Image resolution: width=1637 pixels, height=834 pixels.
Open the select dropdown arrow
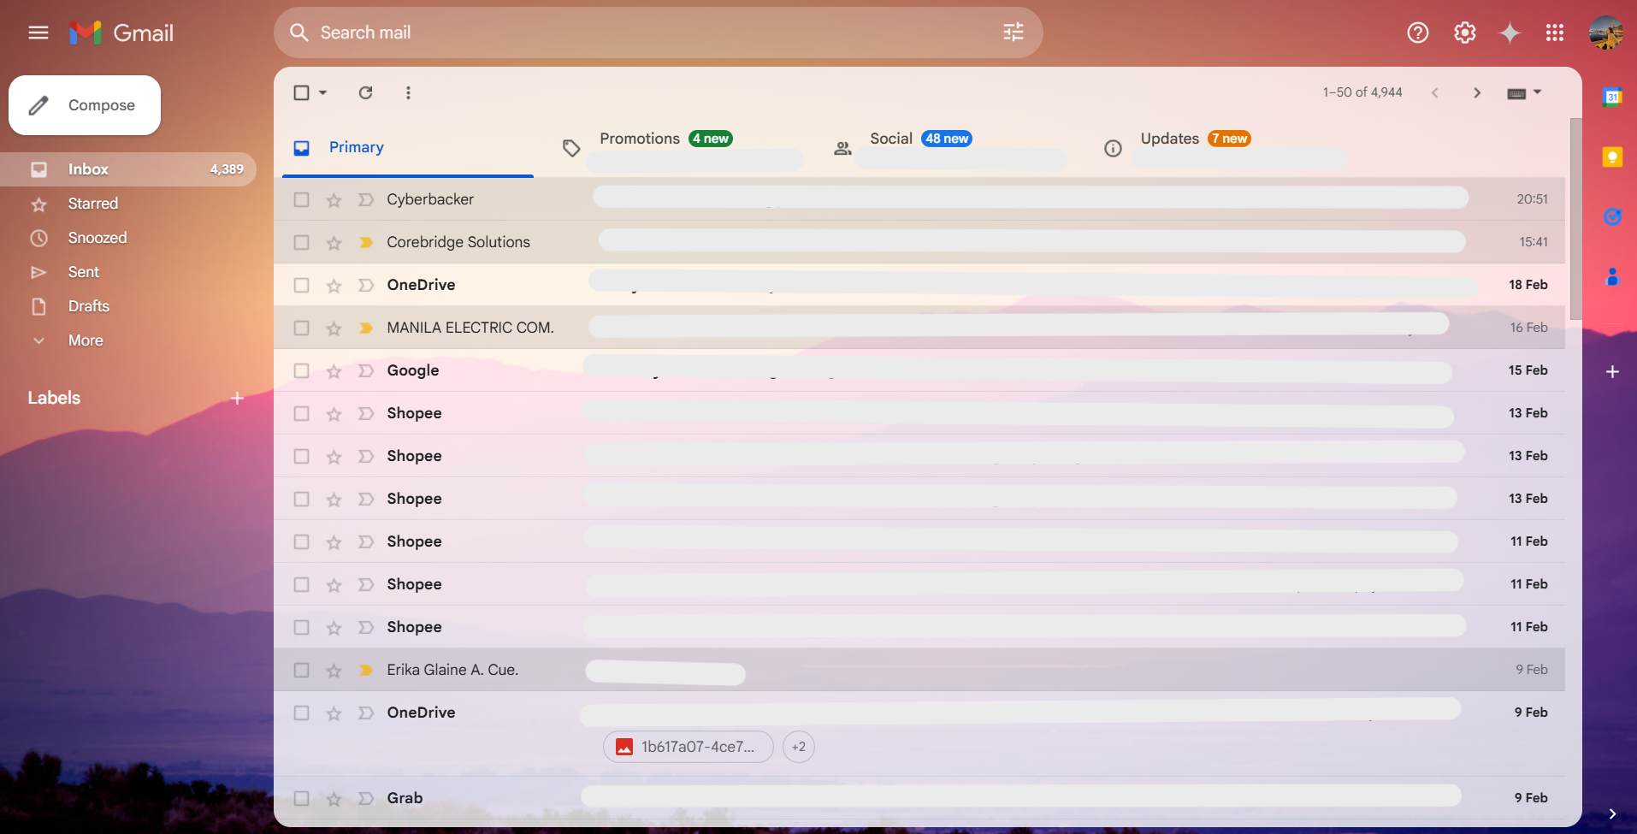coord(323,92)
